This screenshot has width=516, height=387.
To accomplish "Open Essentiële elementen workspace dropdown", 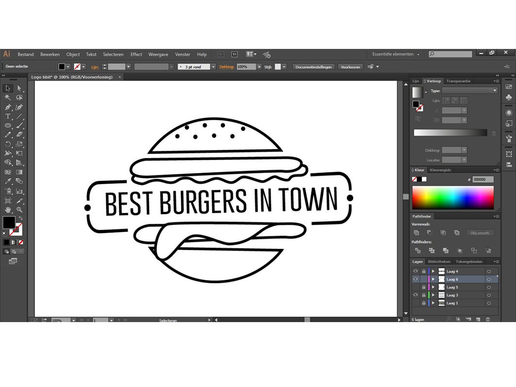I will coord(396,54).
